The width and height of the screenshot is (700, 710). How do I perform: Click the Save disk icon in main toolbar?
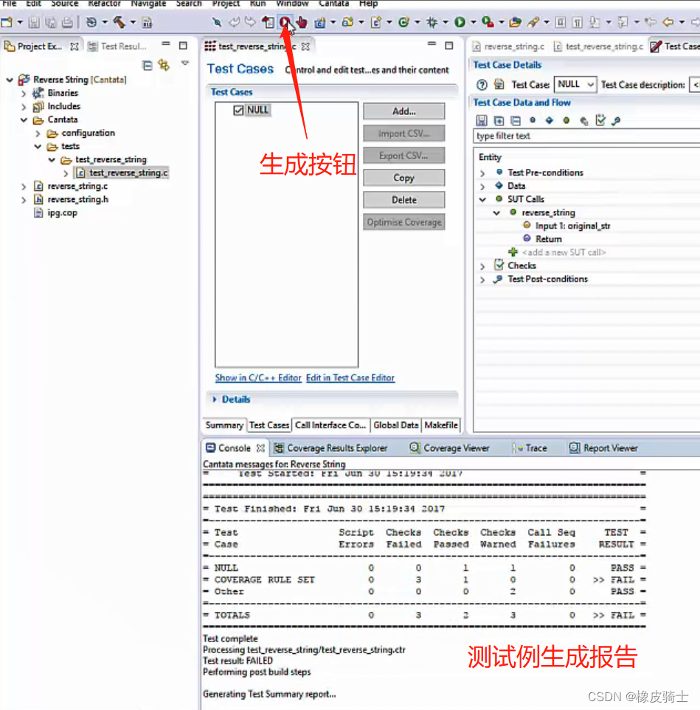[34, 22]
